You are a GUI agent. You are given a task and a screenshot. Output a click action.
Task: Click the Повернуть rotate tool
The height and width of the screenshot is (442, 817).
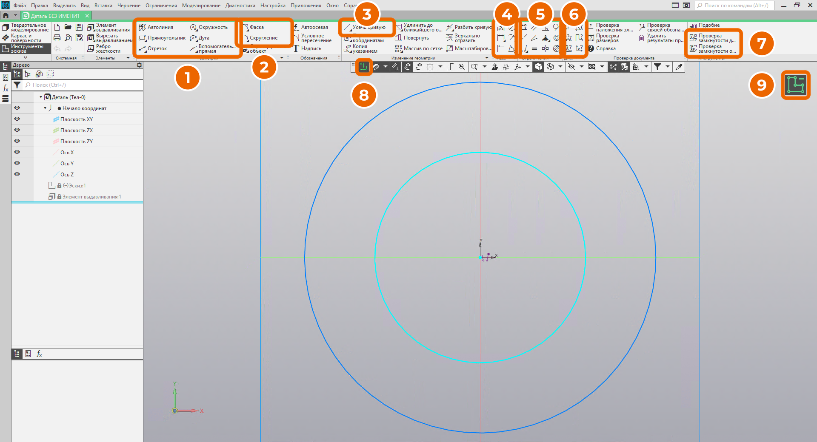click(412, 38)
